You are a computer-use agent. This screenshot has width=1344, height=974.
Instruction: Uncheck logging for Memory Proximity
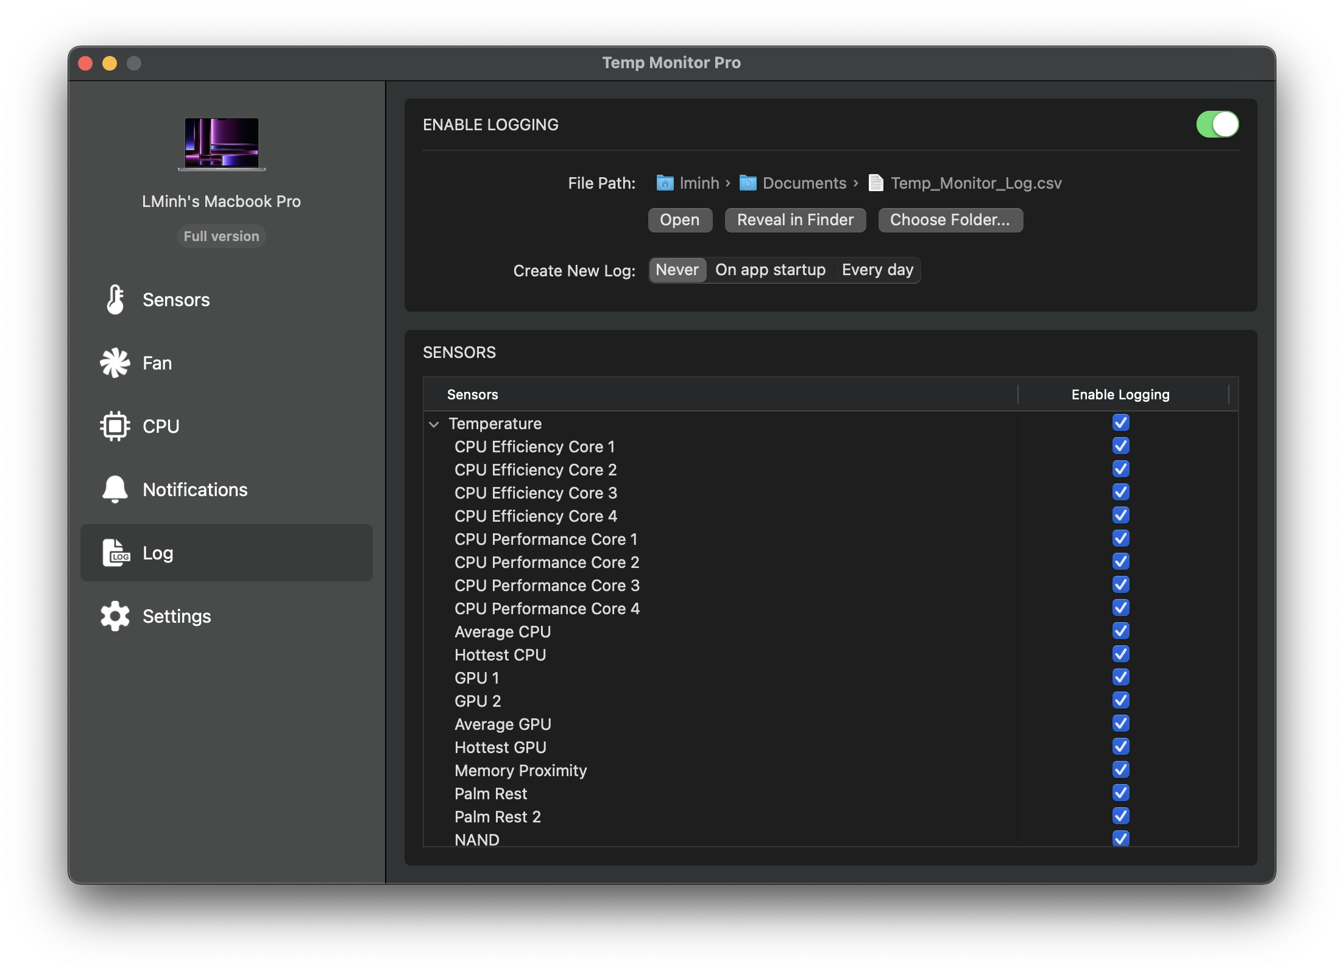tap(1120, 769)
